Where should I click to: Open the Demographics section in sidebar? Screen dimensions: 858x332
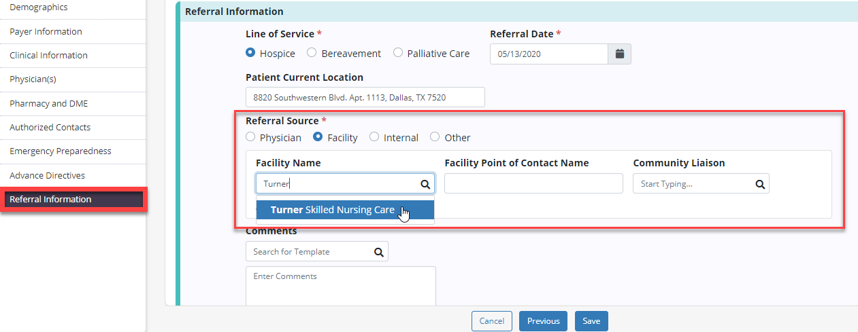click(x=39, y=7)
